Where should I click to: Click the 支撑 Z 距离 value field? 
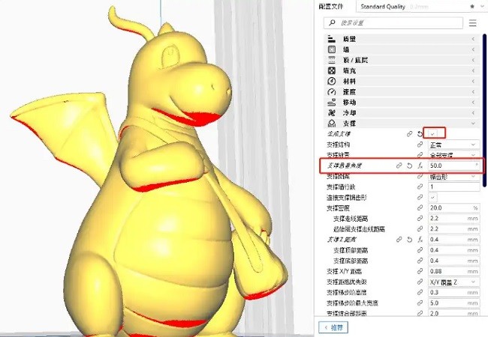[x=453, y=240]
